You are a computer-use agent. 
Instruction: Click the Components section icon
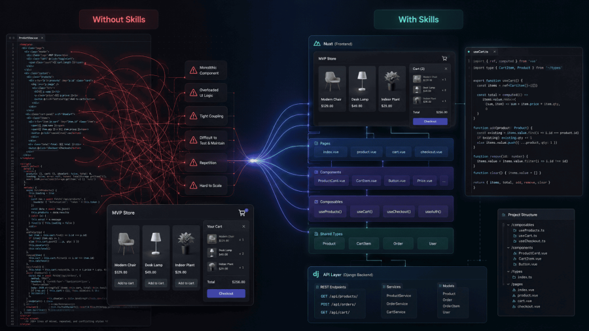tap(316, 172)
